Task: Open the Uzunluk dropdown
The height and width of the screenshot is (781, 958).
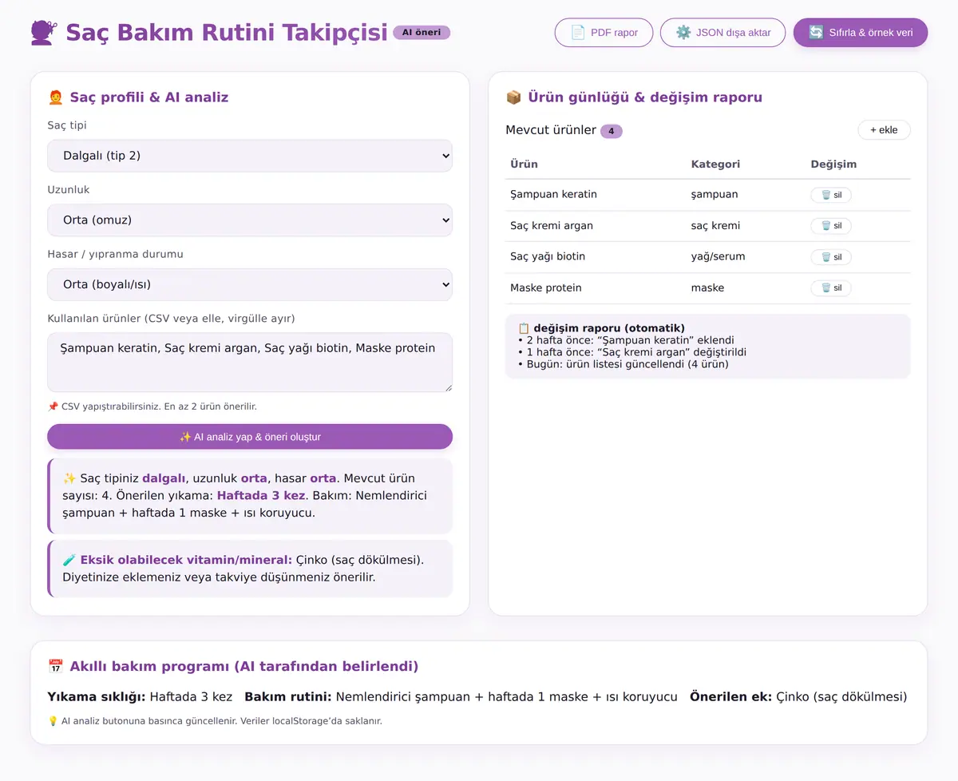Action: pos(250,220)
